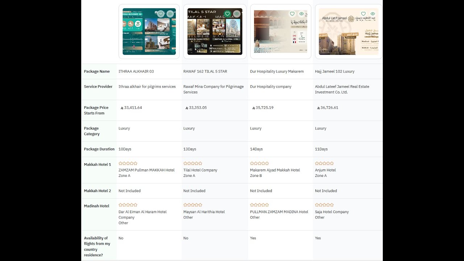Click package name RAWAF 162 TILAL 5 STAR
The height and width of the screenshot is (261, 464).
point(205,71)
